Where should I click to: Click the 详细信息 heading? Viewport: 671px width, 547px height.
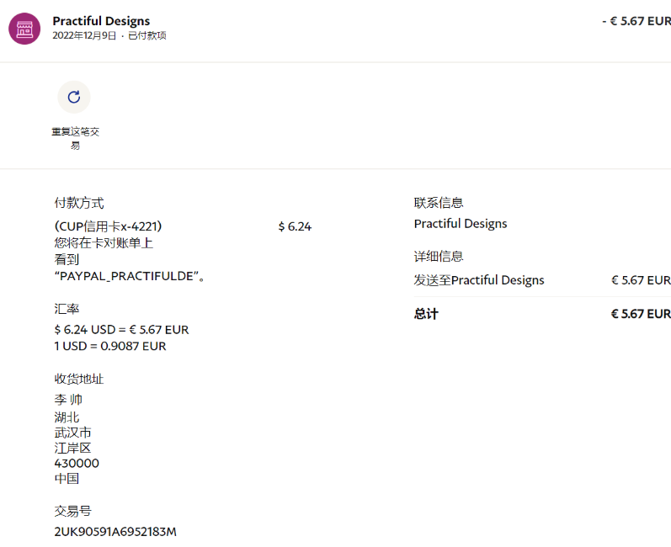(439, 256)
